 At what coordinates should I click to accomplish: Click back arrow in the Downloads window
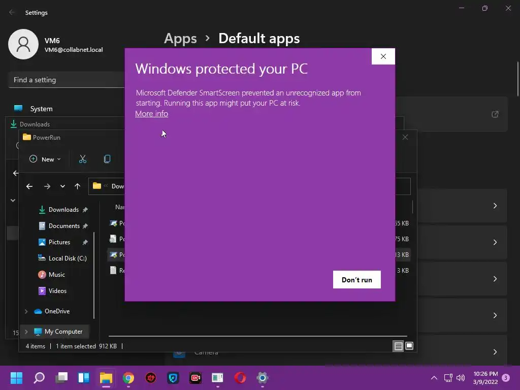point(15,173)
